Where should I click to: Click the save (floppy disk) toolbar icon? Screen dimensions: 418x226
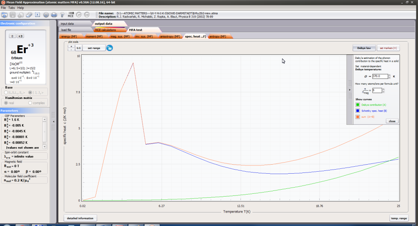(x=12, y=15)
